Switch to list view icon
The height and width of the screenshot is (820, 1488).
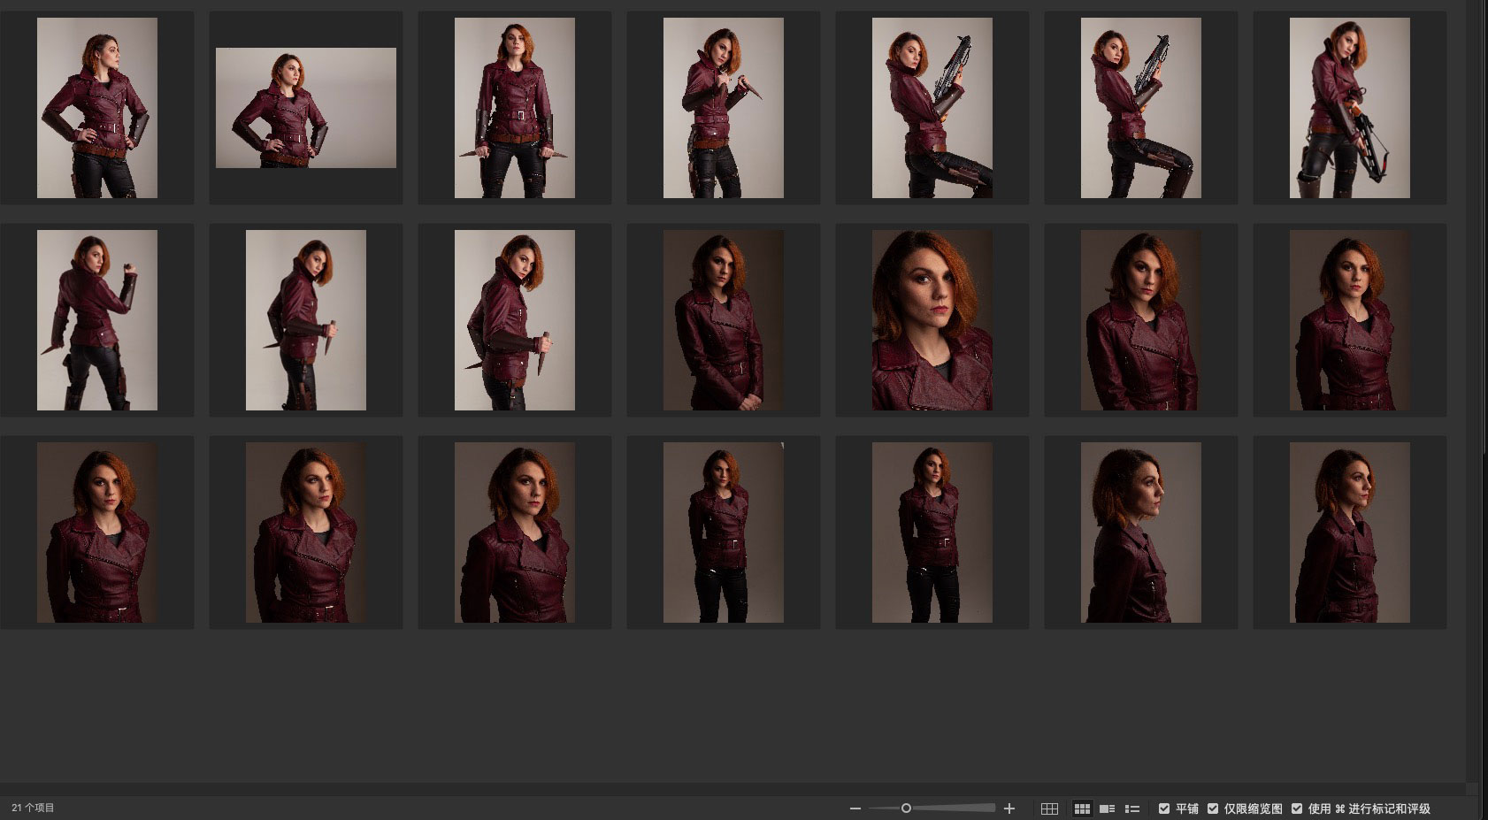(1131, 809)
